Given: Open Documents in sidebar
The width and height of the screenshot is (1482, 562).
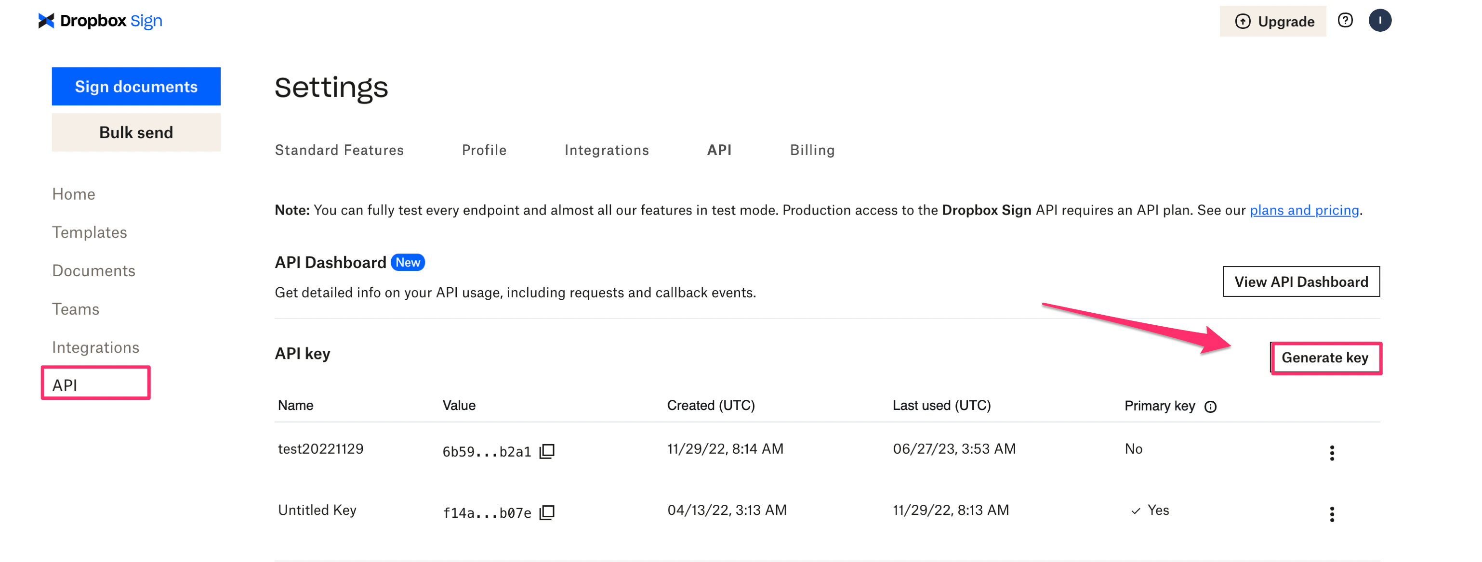Looking at the screenshot, I should [94, 271].
